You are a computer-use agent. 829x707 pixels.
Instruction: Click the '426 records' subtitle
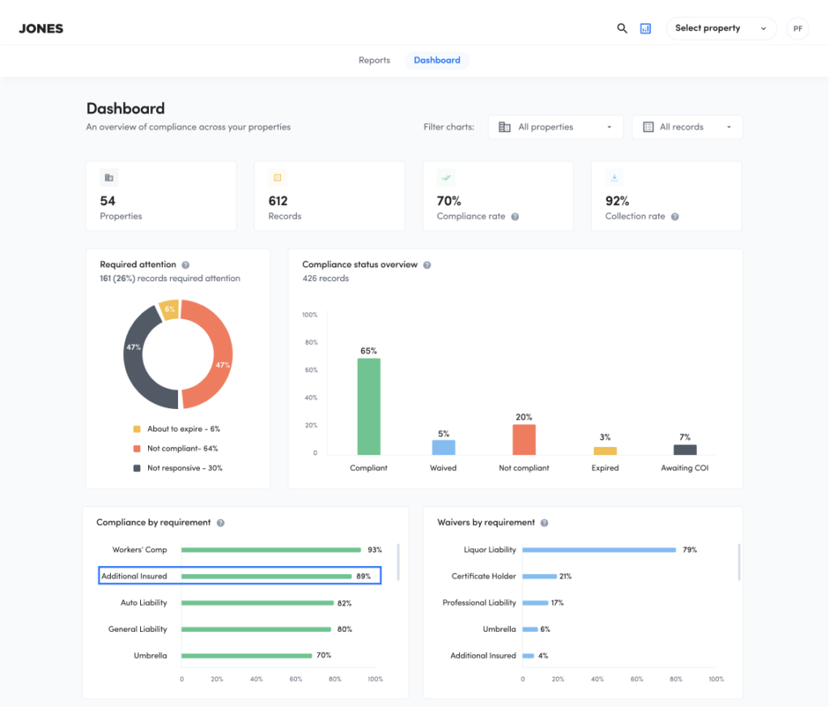click(325, 279)
